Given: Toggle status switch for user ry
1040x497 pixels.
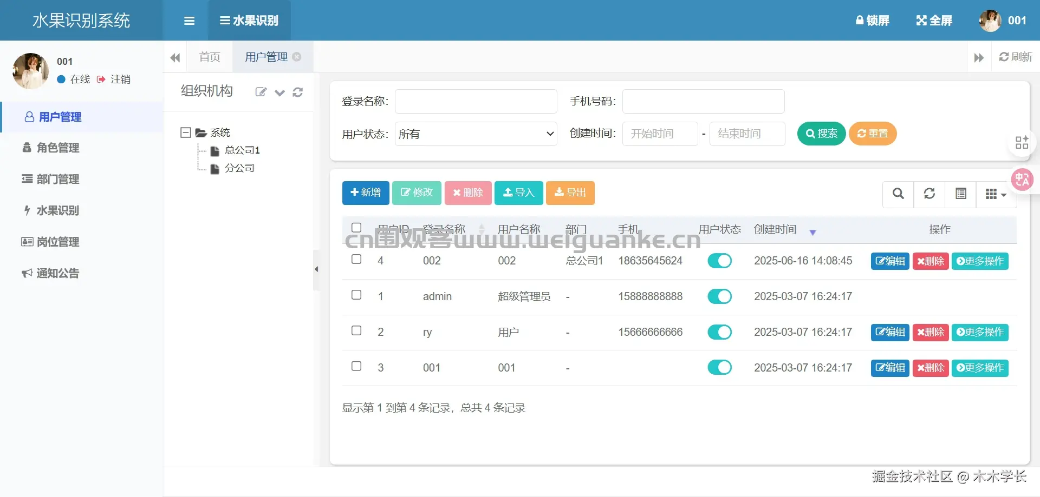Looking at the screenshot, I should (x=719, y=332).
